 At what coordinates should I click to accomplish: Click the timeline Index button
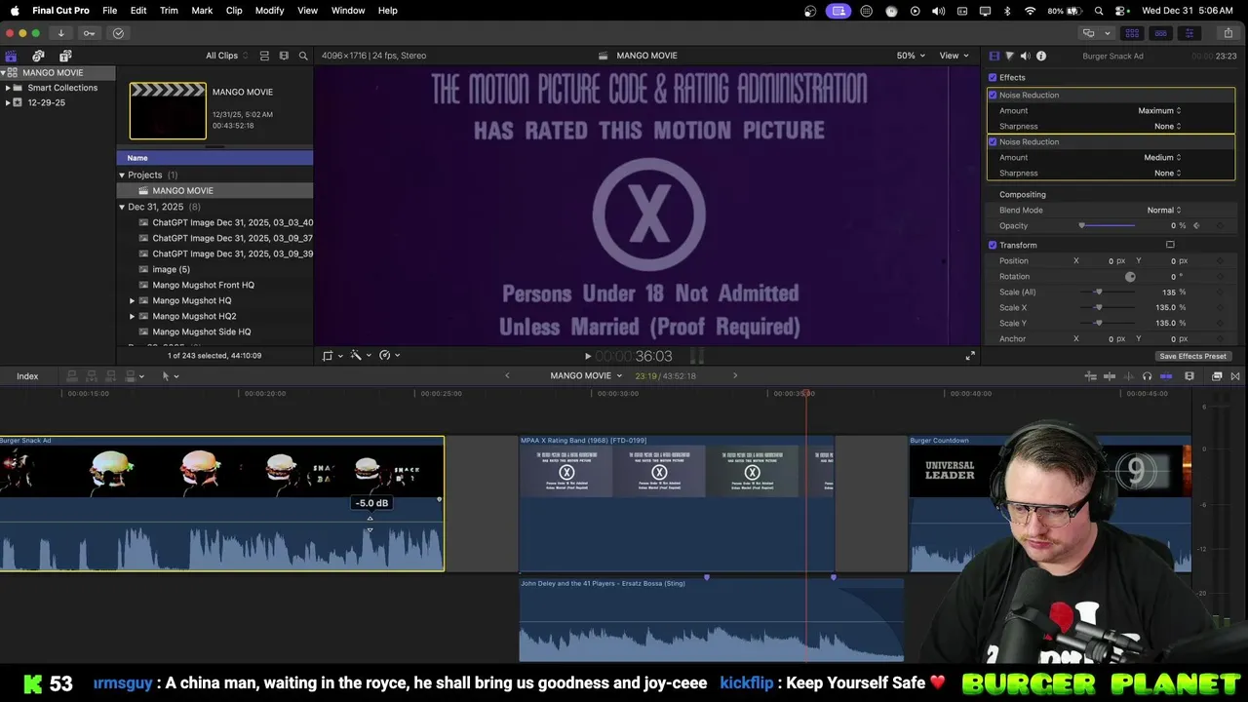click(27, 376)
